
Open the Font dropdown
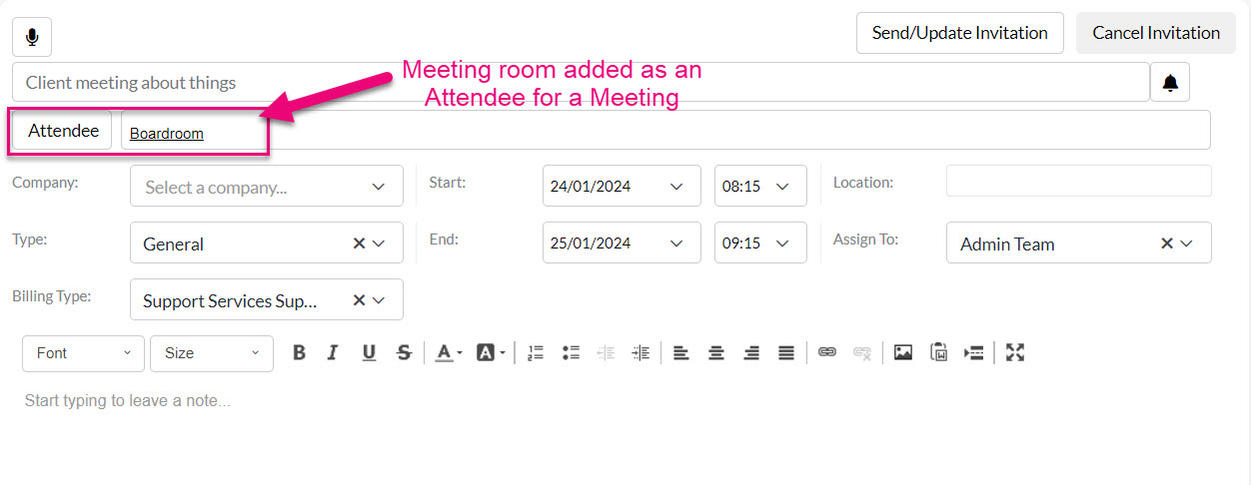(x=83, y=353)
